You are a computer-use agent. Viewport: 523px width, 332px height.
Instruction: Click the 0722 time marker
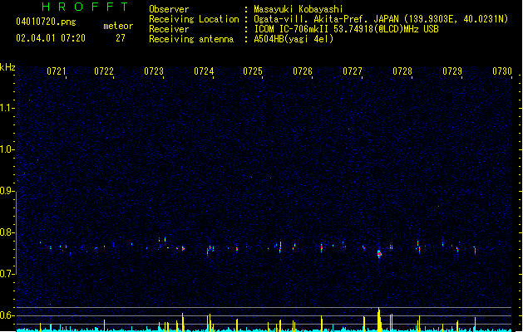[x=104, y=71]
